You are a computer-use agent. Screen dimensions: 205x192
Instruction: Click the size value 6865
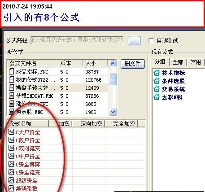click(91, 104)
